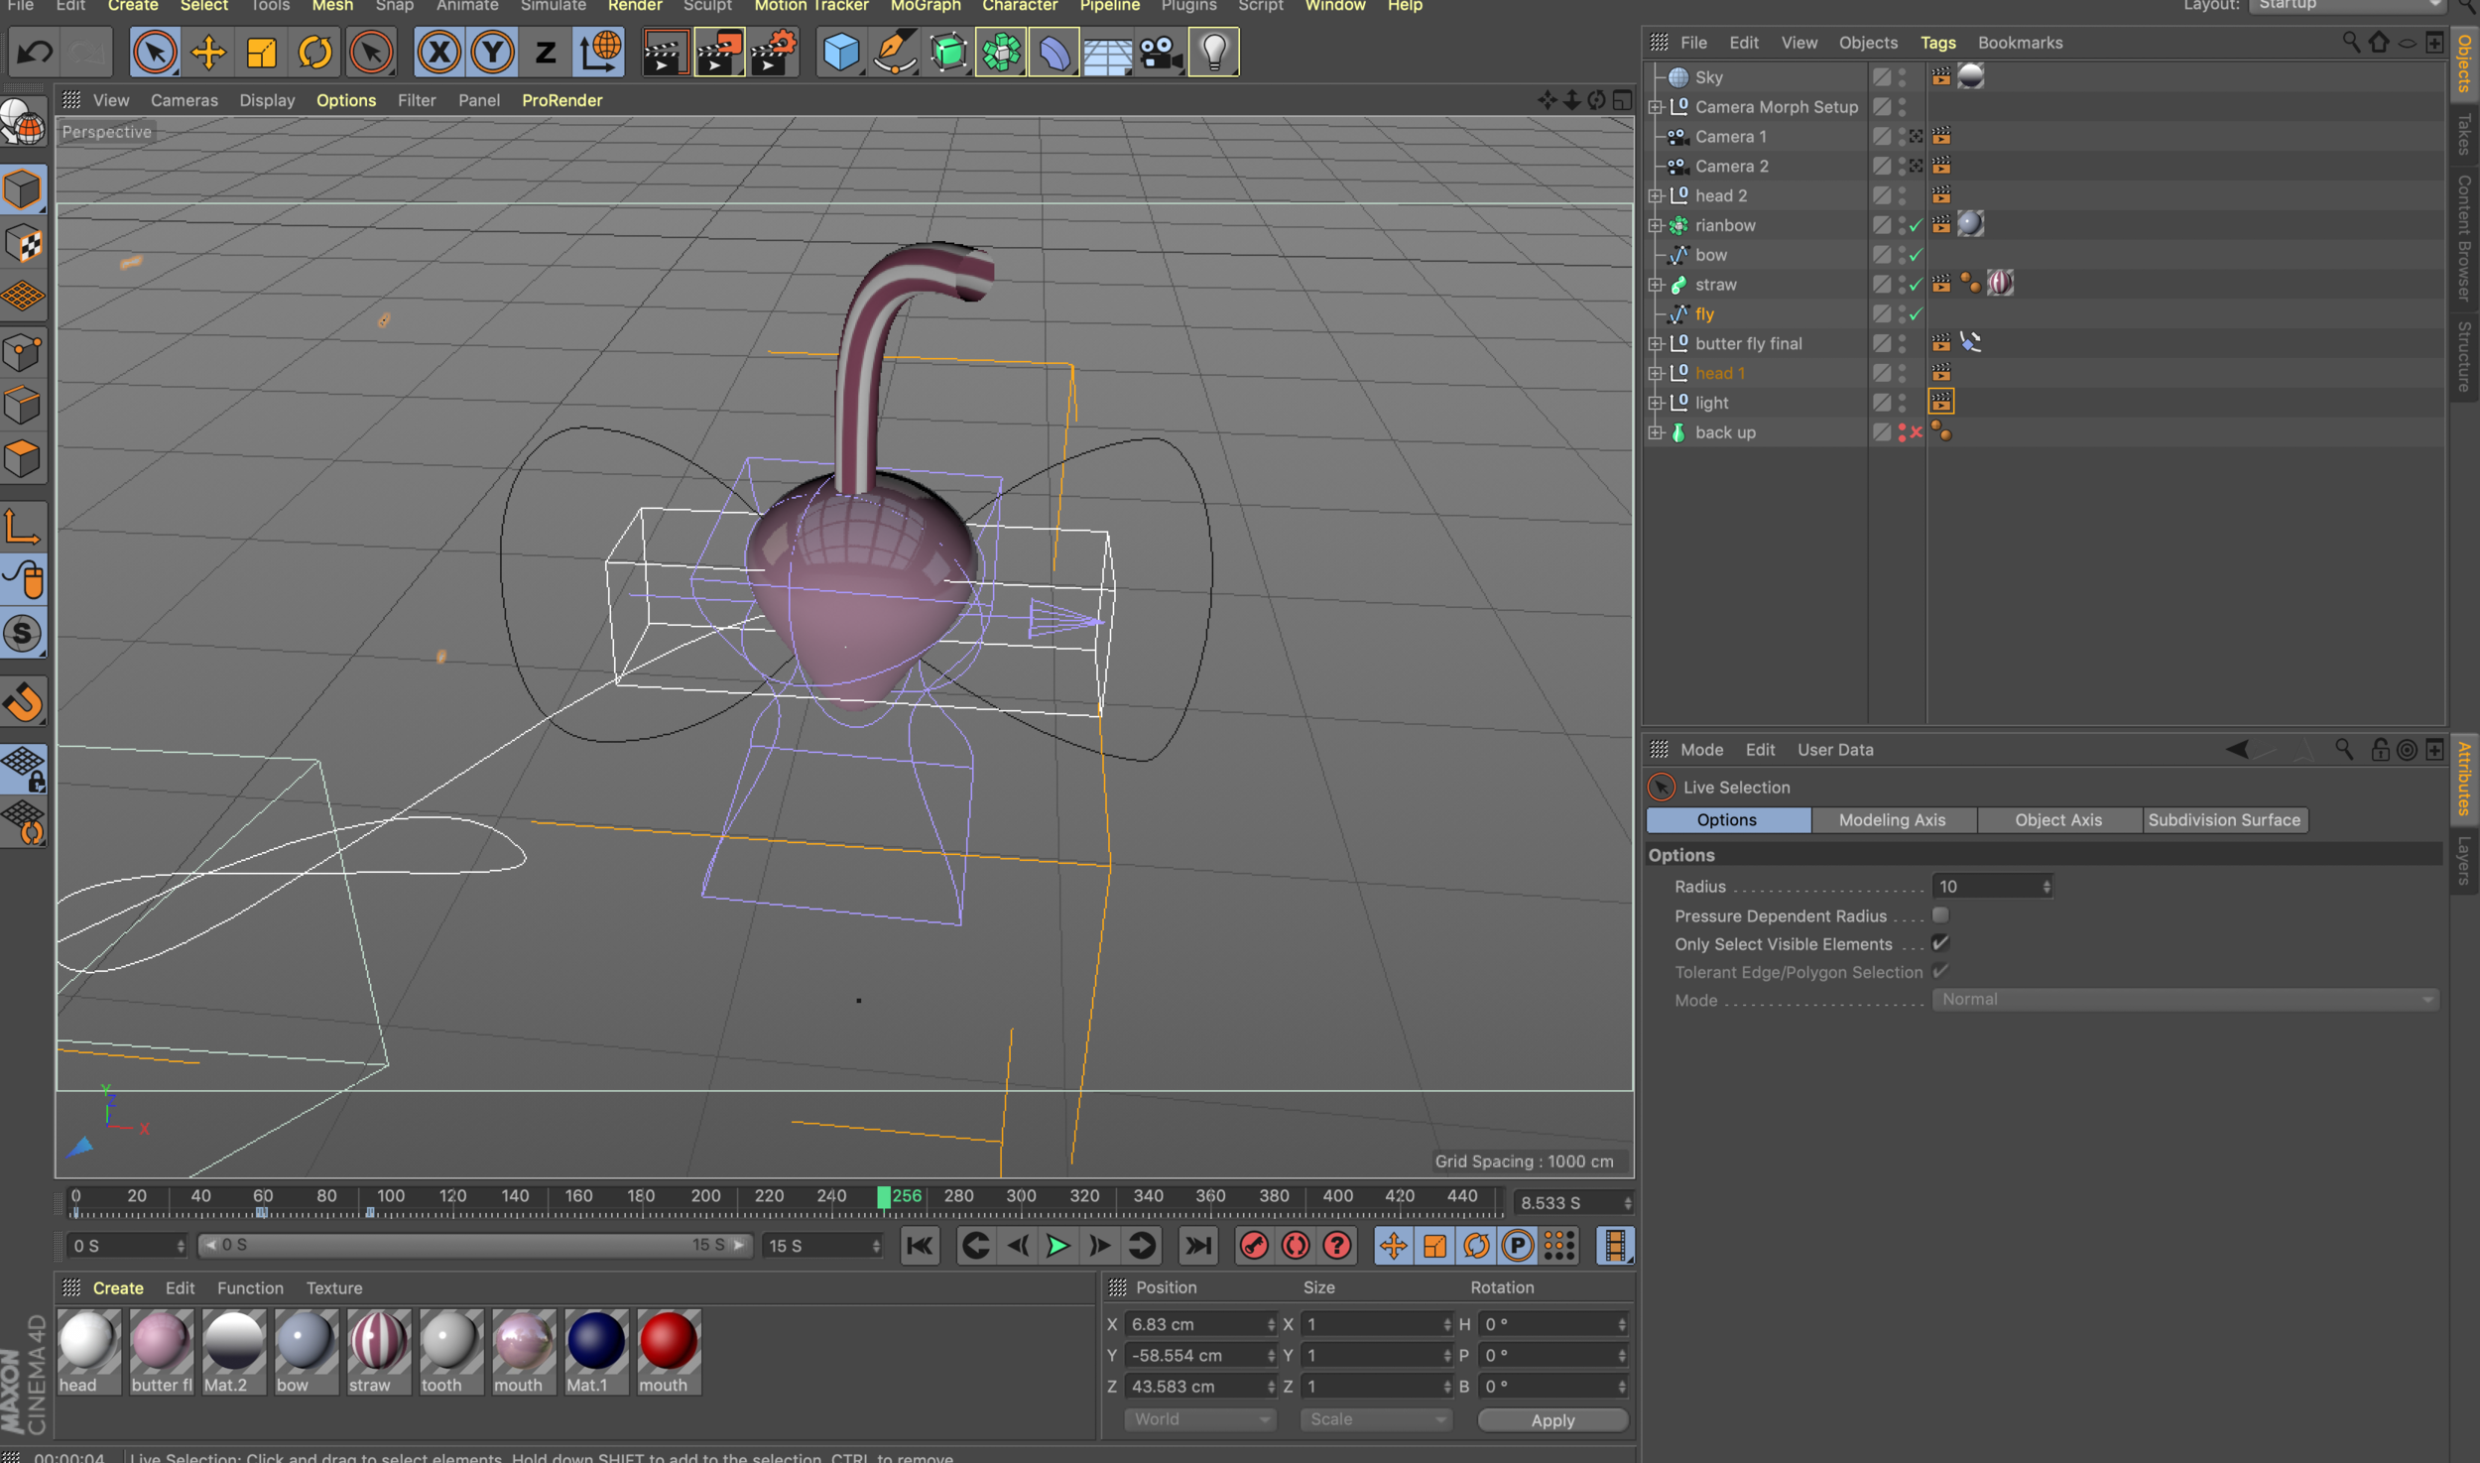The width and height of the screenshot is (2480, 1463).
Task: Open Edit Render Settings gear clapperboard
Action: click(x=774, y=52)
